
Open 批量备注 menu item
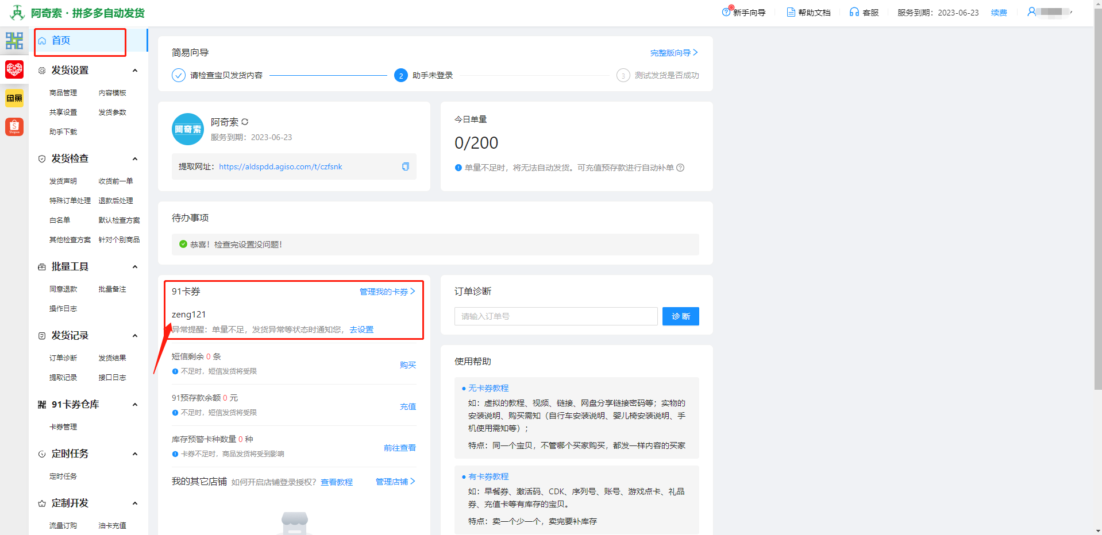[x=112, y=289]
